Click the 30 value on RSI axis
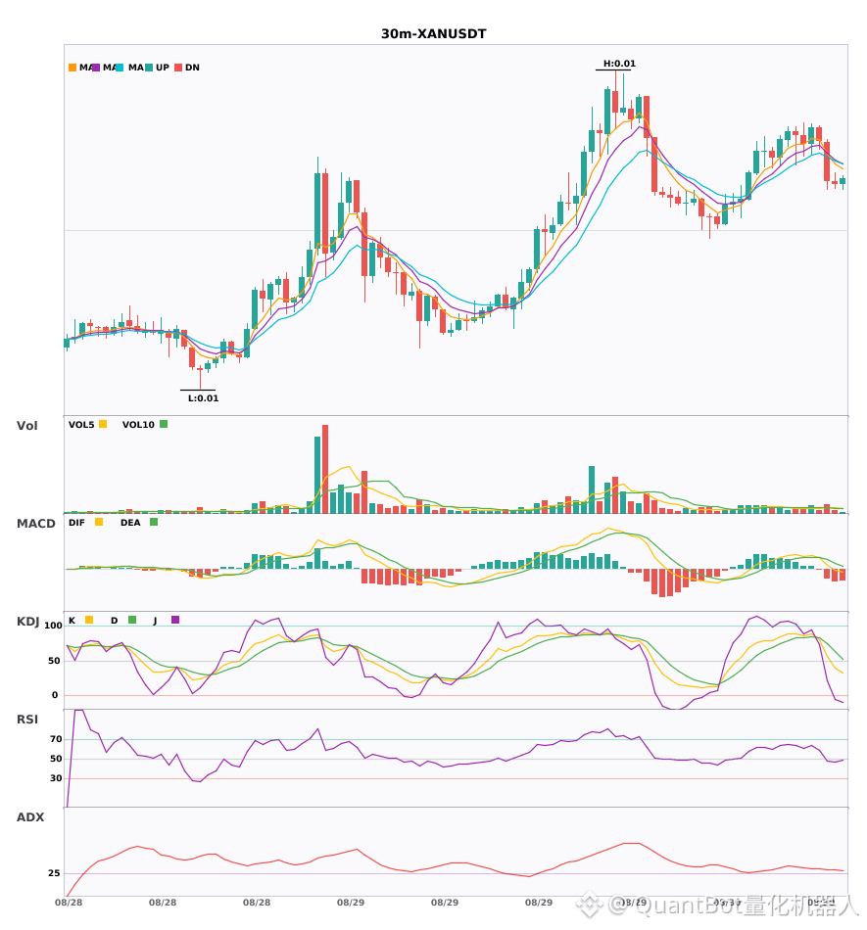 click(57, 778)
